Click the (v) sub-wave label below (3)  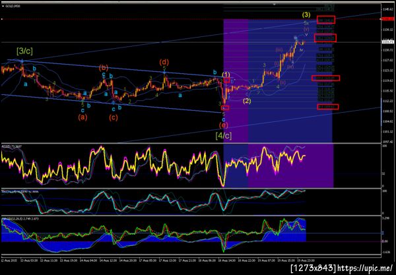[306, 29]
